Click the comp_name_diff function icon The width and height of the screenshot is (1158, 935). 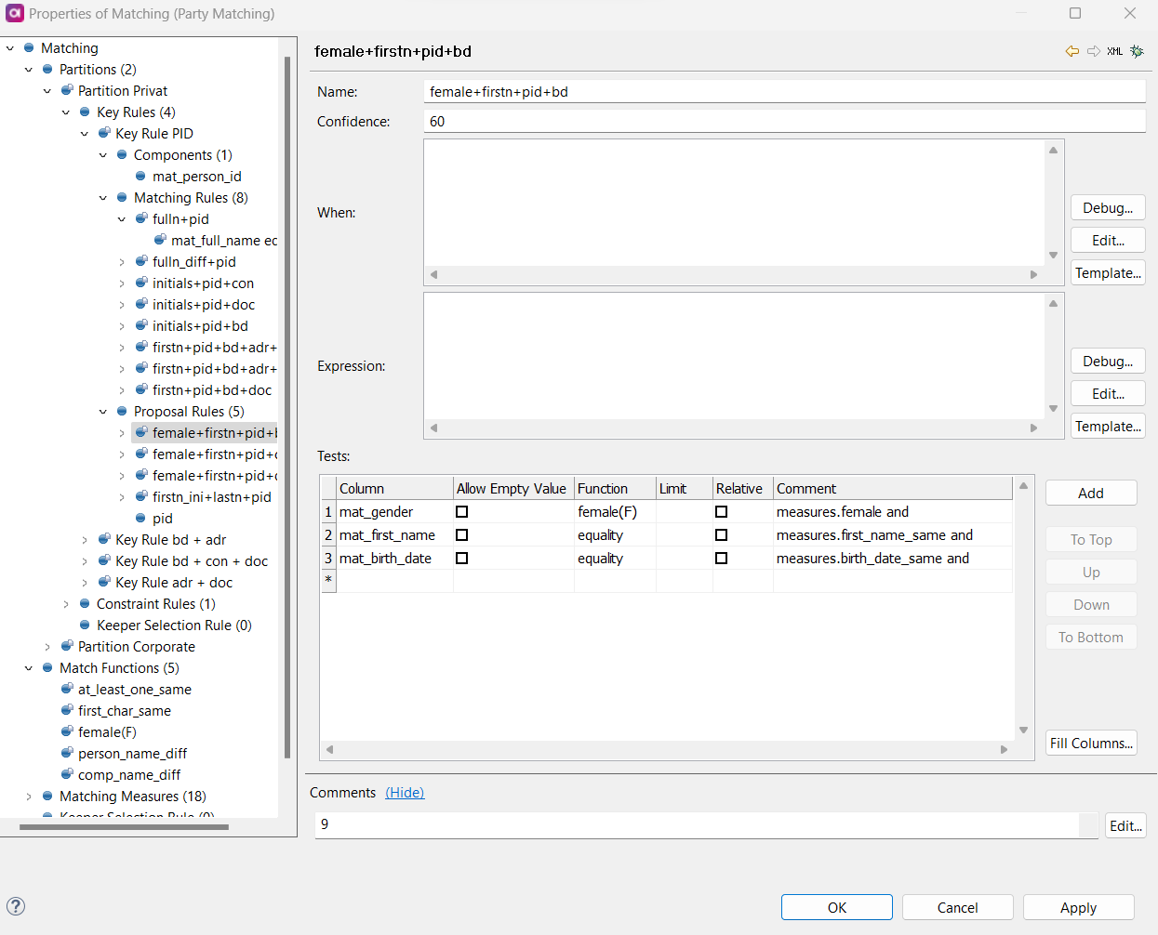[67, 774]
